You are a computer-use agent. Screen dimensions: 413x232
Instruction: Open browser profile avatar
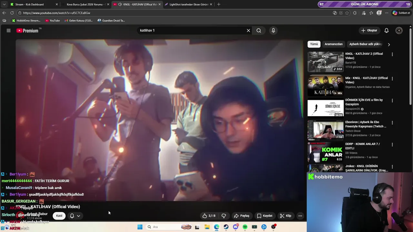[379, 13]
